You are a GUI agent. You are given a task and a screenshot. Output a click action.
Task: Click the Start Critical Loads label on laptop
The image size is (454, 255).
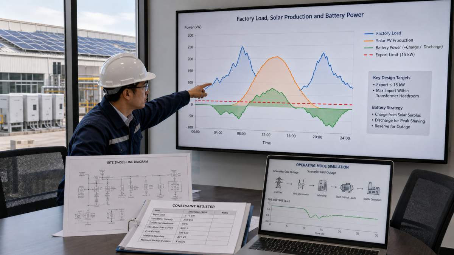click(346, 197)
